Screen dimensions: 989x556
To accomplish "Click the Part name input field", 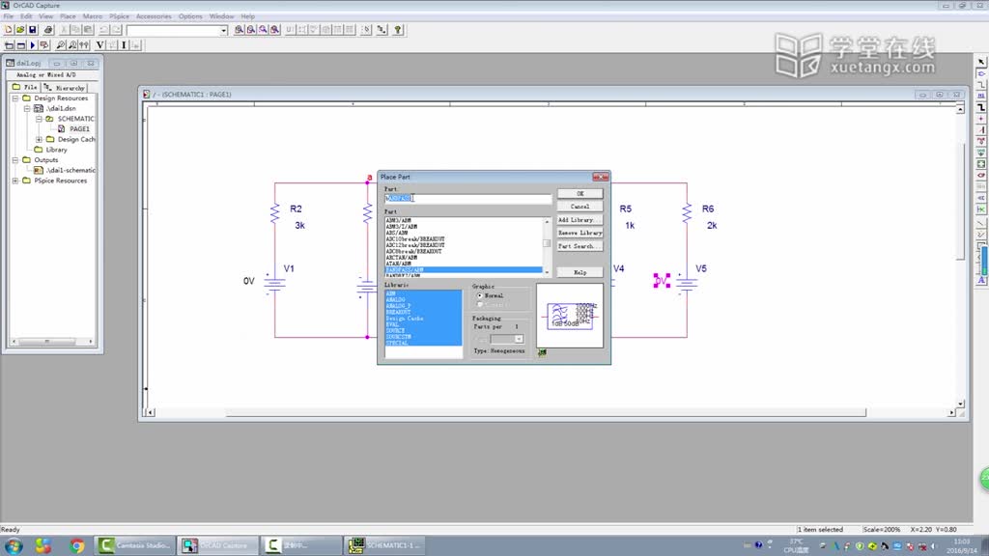I will 467,198.
